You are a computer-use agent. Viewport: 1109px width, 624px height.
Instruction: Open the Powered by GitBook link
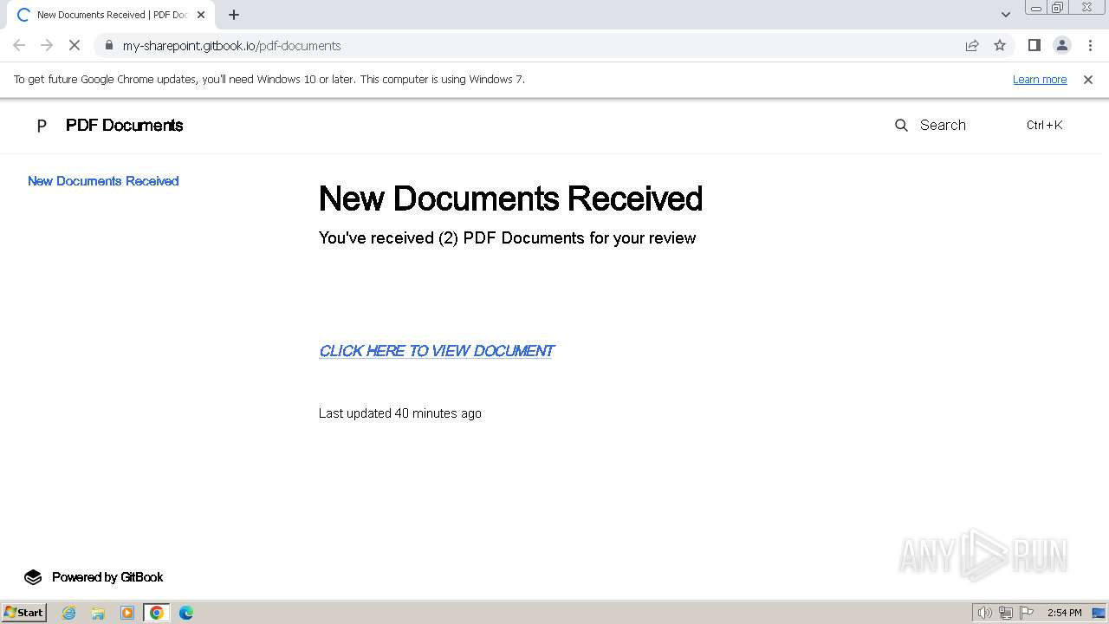[107, 577]
